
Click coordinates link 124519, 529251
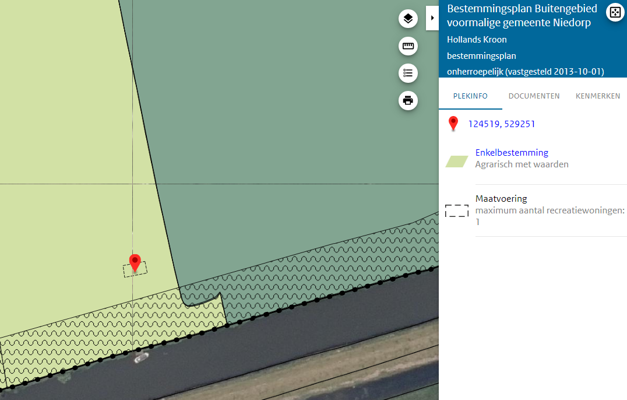click(x=502, y=124)
